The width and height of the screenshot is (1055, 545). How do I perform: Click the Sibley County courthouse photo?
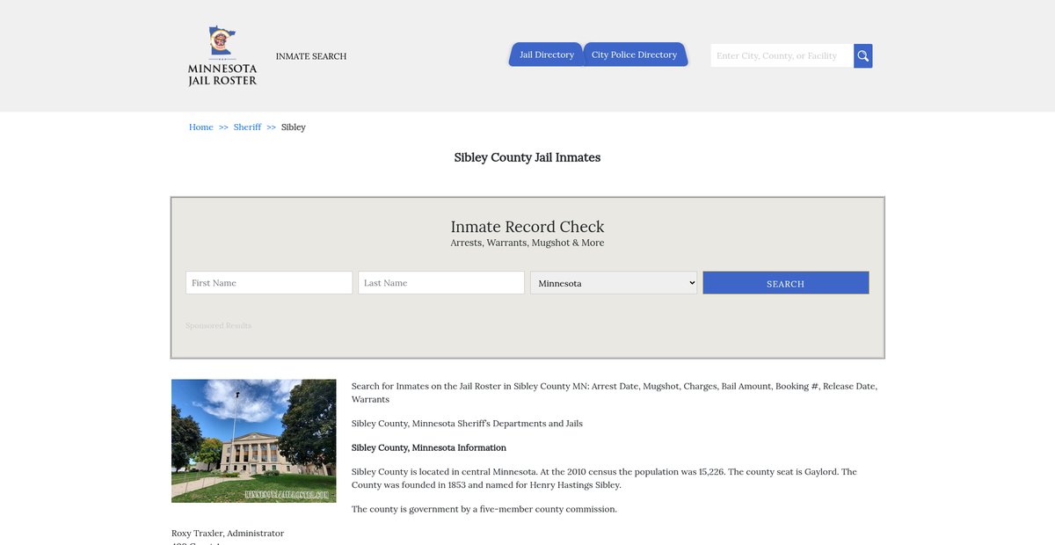point(253,440)
